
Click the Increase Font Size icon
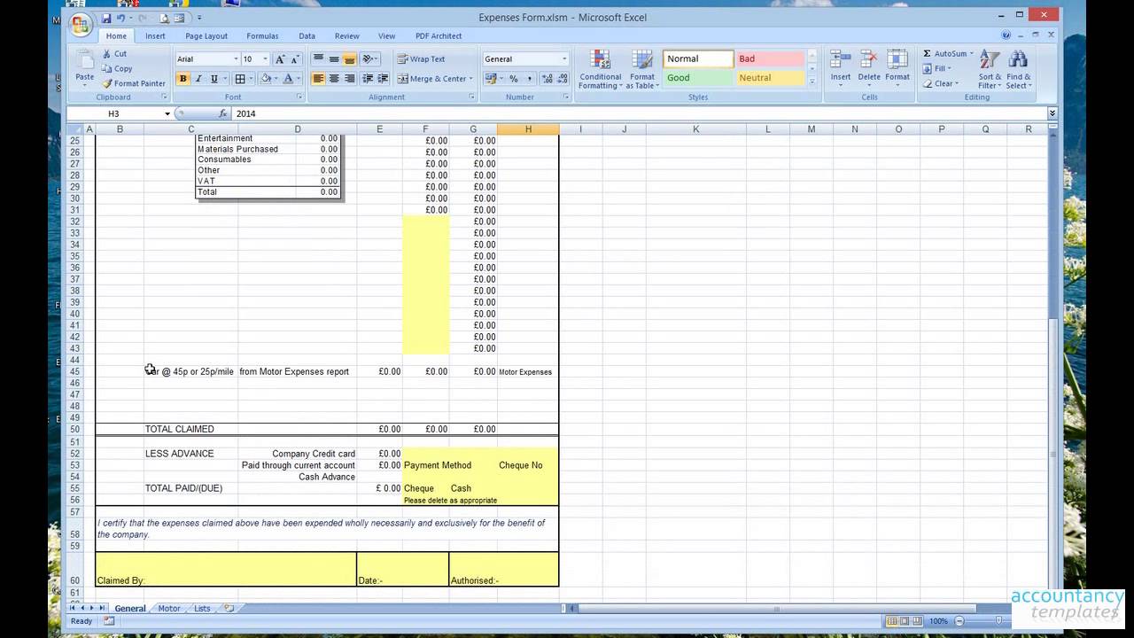click(280, 59)
